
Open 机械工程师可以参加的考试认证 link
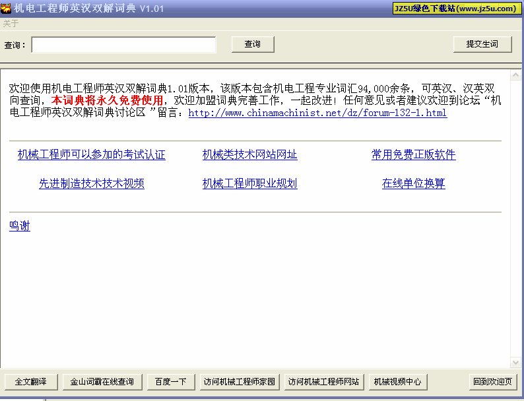tap(92, 154)
